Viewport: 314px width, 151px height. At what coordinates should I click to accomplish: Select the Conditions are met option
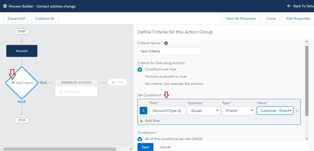point(140,69)
